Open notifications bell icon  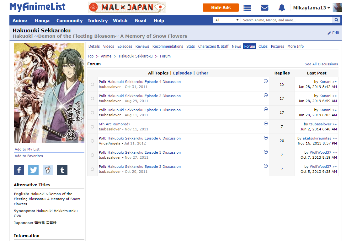[x=282, y=8]
